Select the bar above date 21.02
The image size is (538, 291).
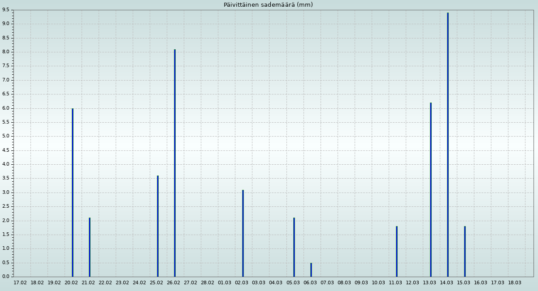point(90,247)
